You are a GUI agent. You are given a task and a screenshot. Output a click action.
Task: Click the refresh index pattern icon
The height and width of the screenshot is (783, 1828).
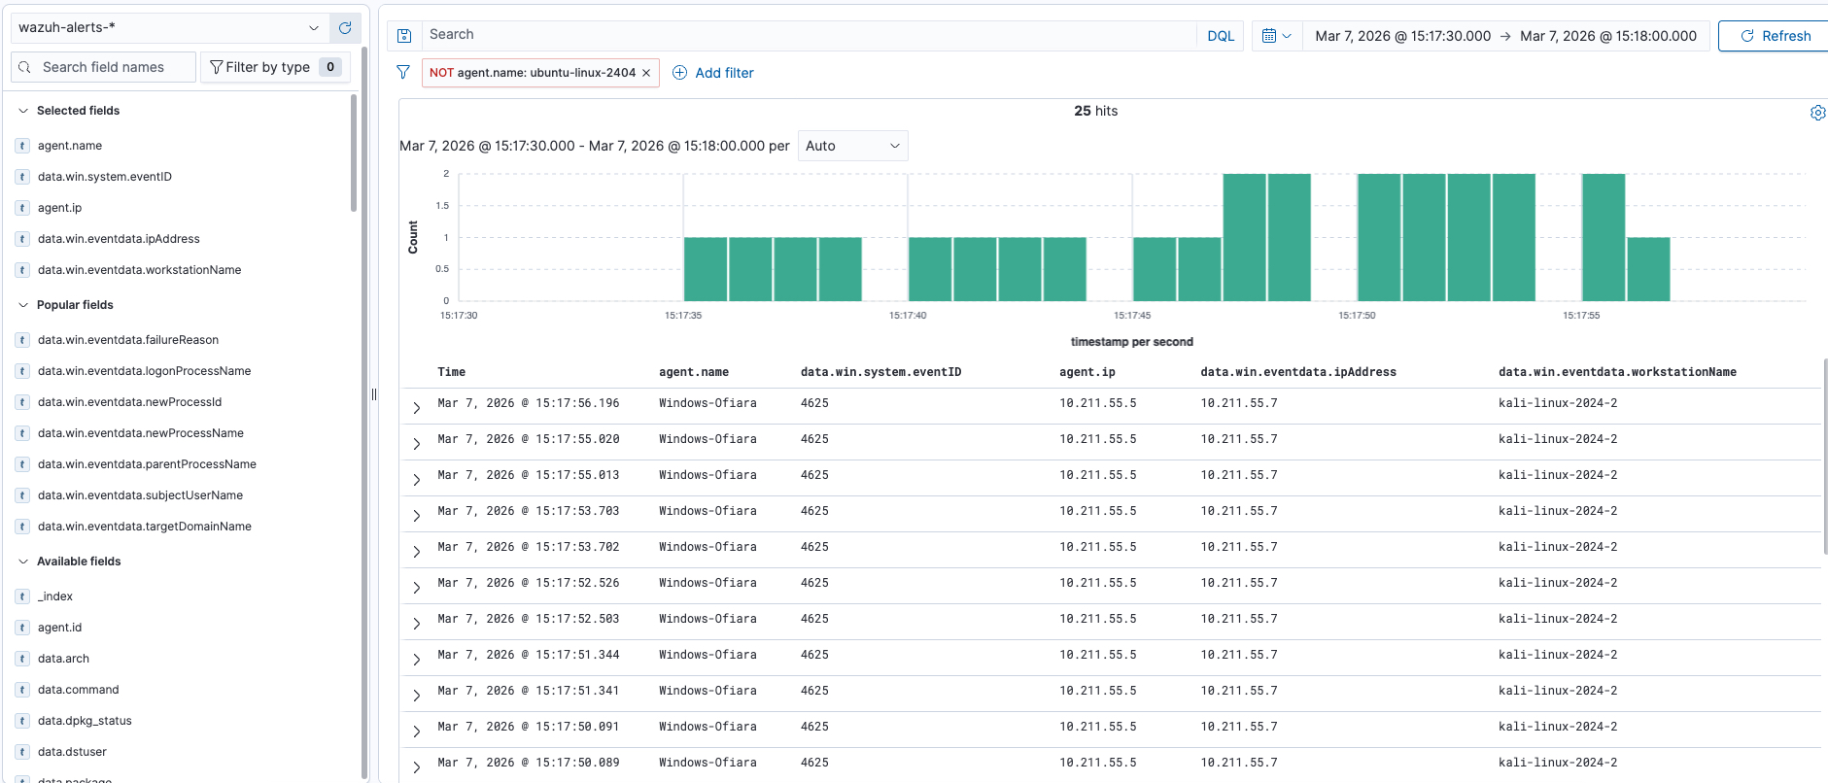point(345,28)
